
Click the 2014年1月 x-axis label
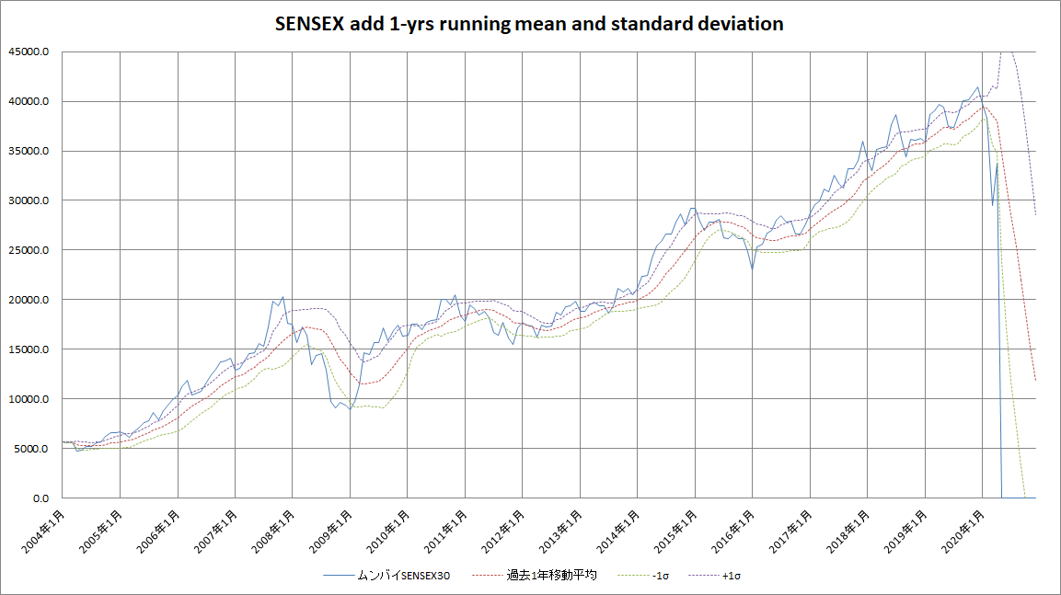[x=618, y=532]
